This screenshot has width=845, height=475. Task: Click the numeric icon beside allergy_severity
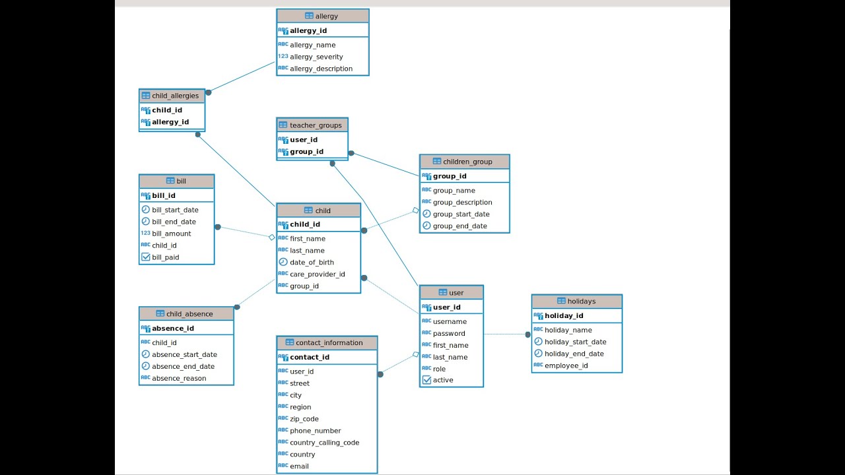point(283,56)
